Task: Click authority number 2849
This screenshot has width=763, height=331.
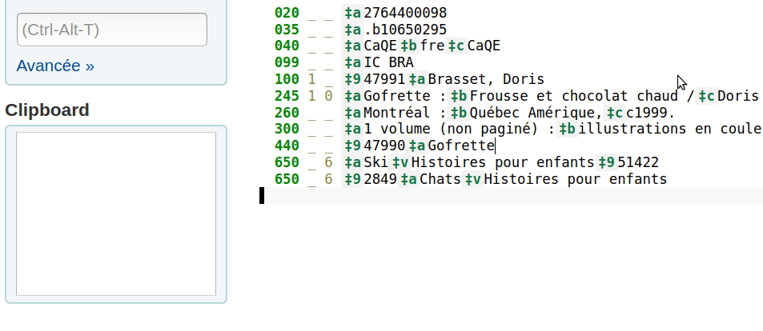Action: click(x=380, y=179)
